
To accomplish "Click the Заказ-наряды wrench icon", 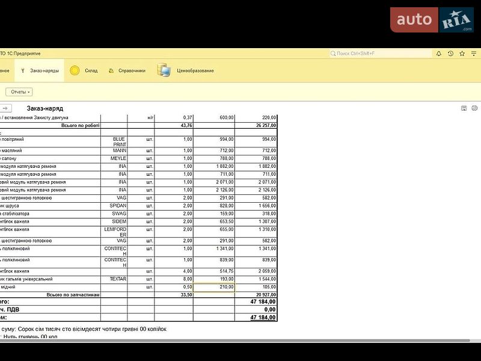I will [23, 70].
